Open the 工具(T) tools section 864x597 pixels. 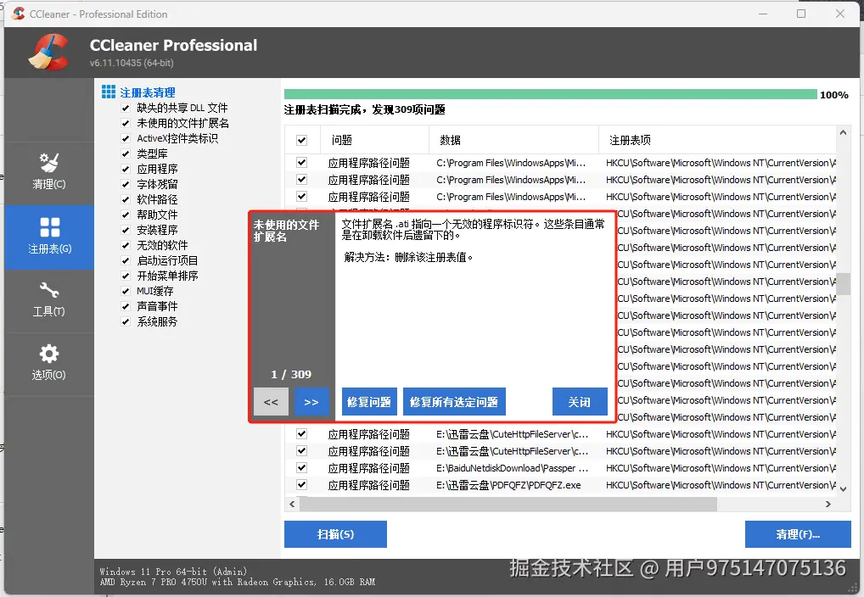pos(49,301)
